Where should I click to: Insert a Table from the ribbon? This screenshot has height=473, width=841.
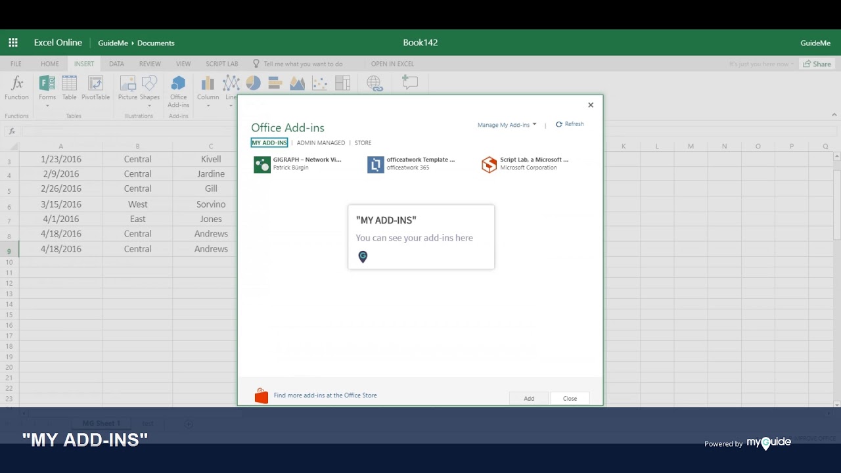(x=69, y=83)
